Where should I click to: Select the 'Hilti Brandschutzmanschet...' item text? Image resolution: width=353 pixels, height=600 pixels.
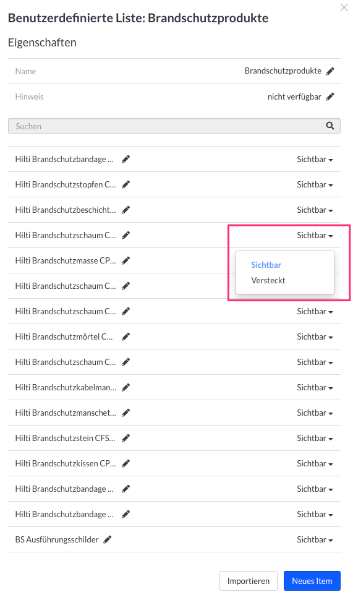coord(66,413)
